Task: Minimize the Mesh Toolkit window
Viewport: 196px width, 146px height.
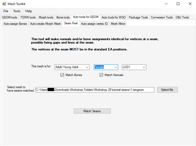Action: pos(166,4)
